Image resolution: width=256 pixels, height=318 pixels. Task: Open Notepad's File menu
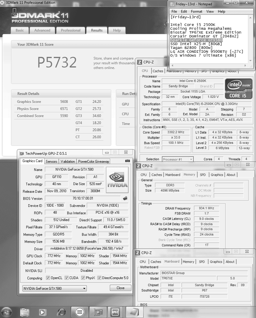174,11
